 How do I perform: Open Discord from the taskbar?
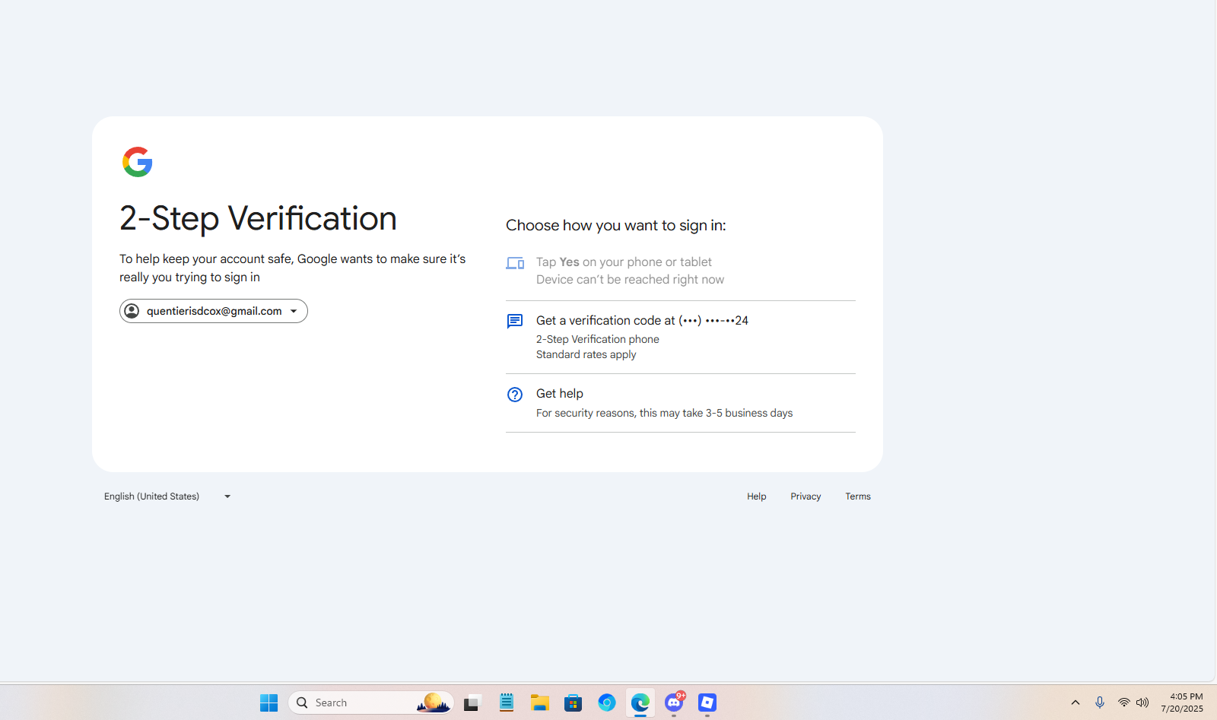pos(674,703)
